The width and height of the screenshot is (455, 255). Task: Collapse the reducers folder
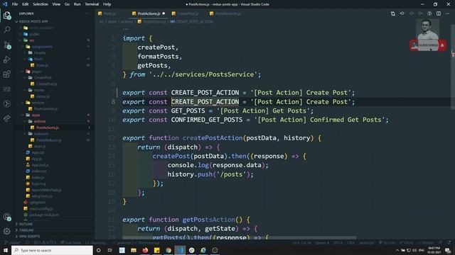pos(41,134)
